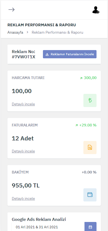Viewport: 108px width, 231px height.
Task: Open the user profile icon
Action: pyautogui.click(x=96, y=10)
